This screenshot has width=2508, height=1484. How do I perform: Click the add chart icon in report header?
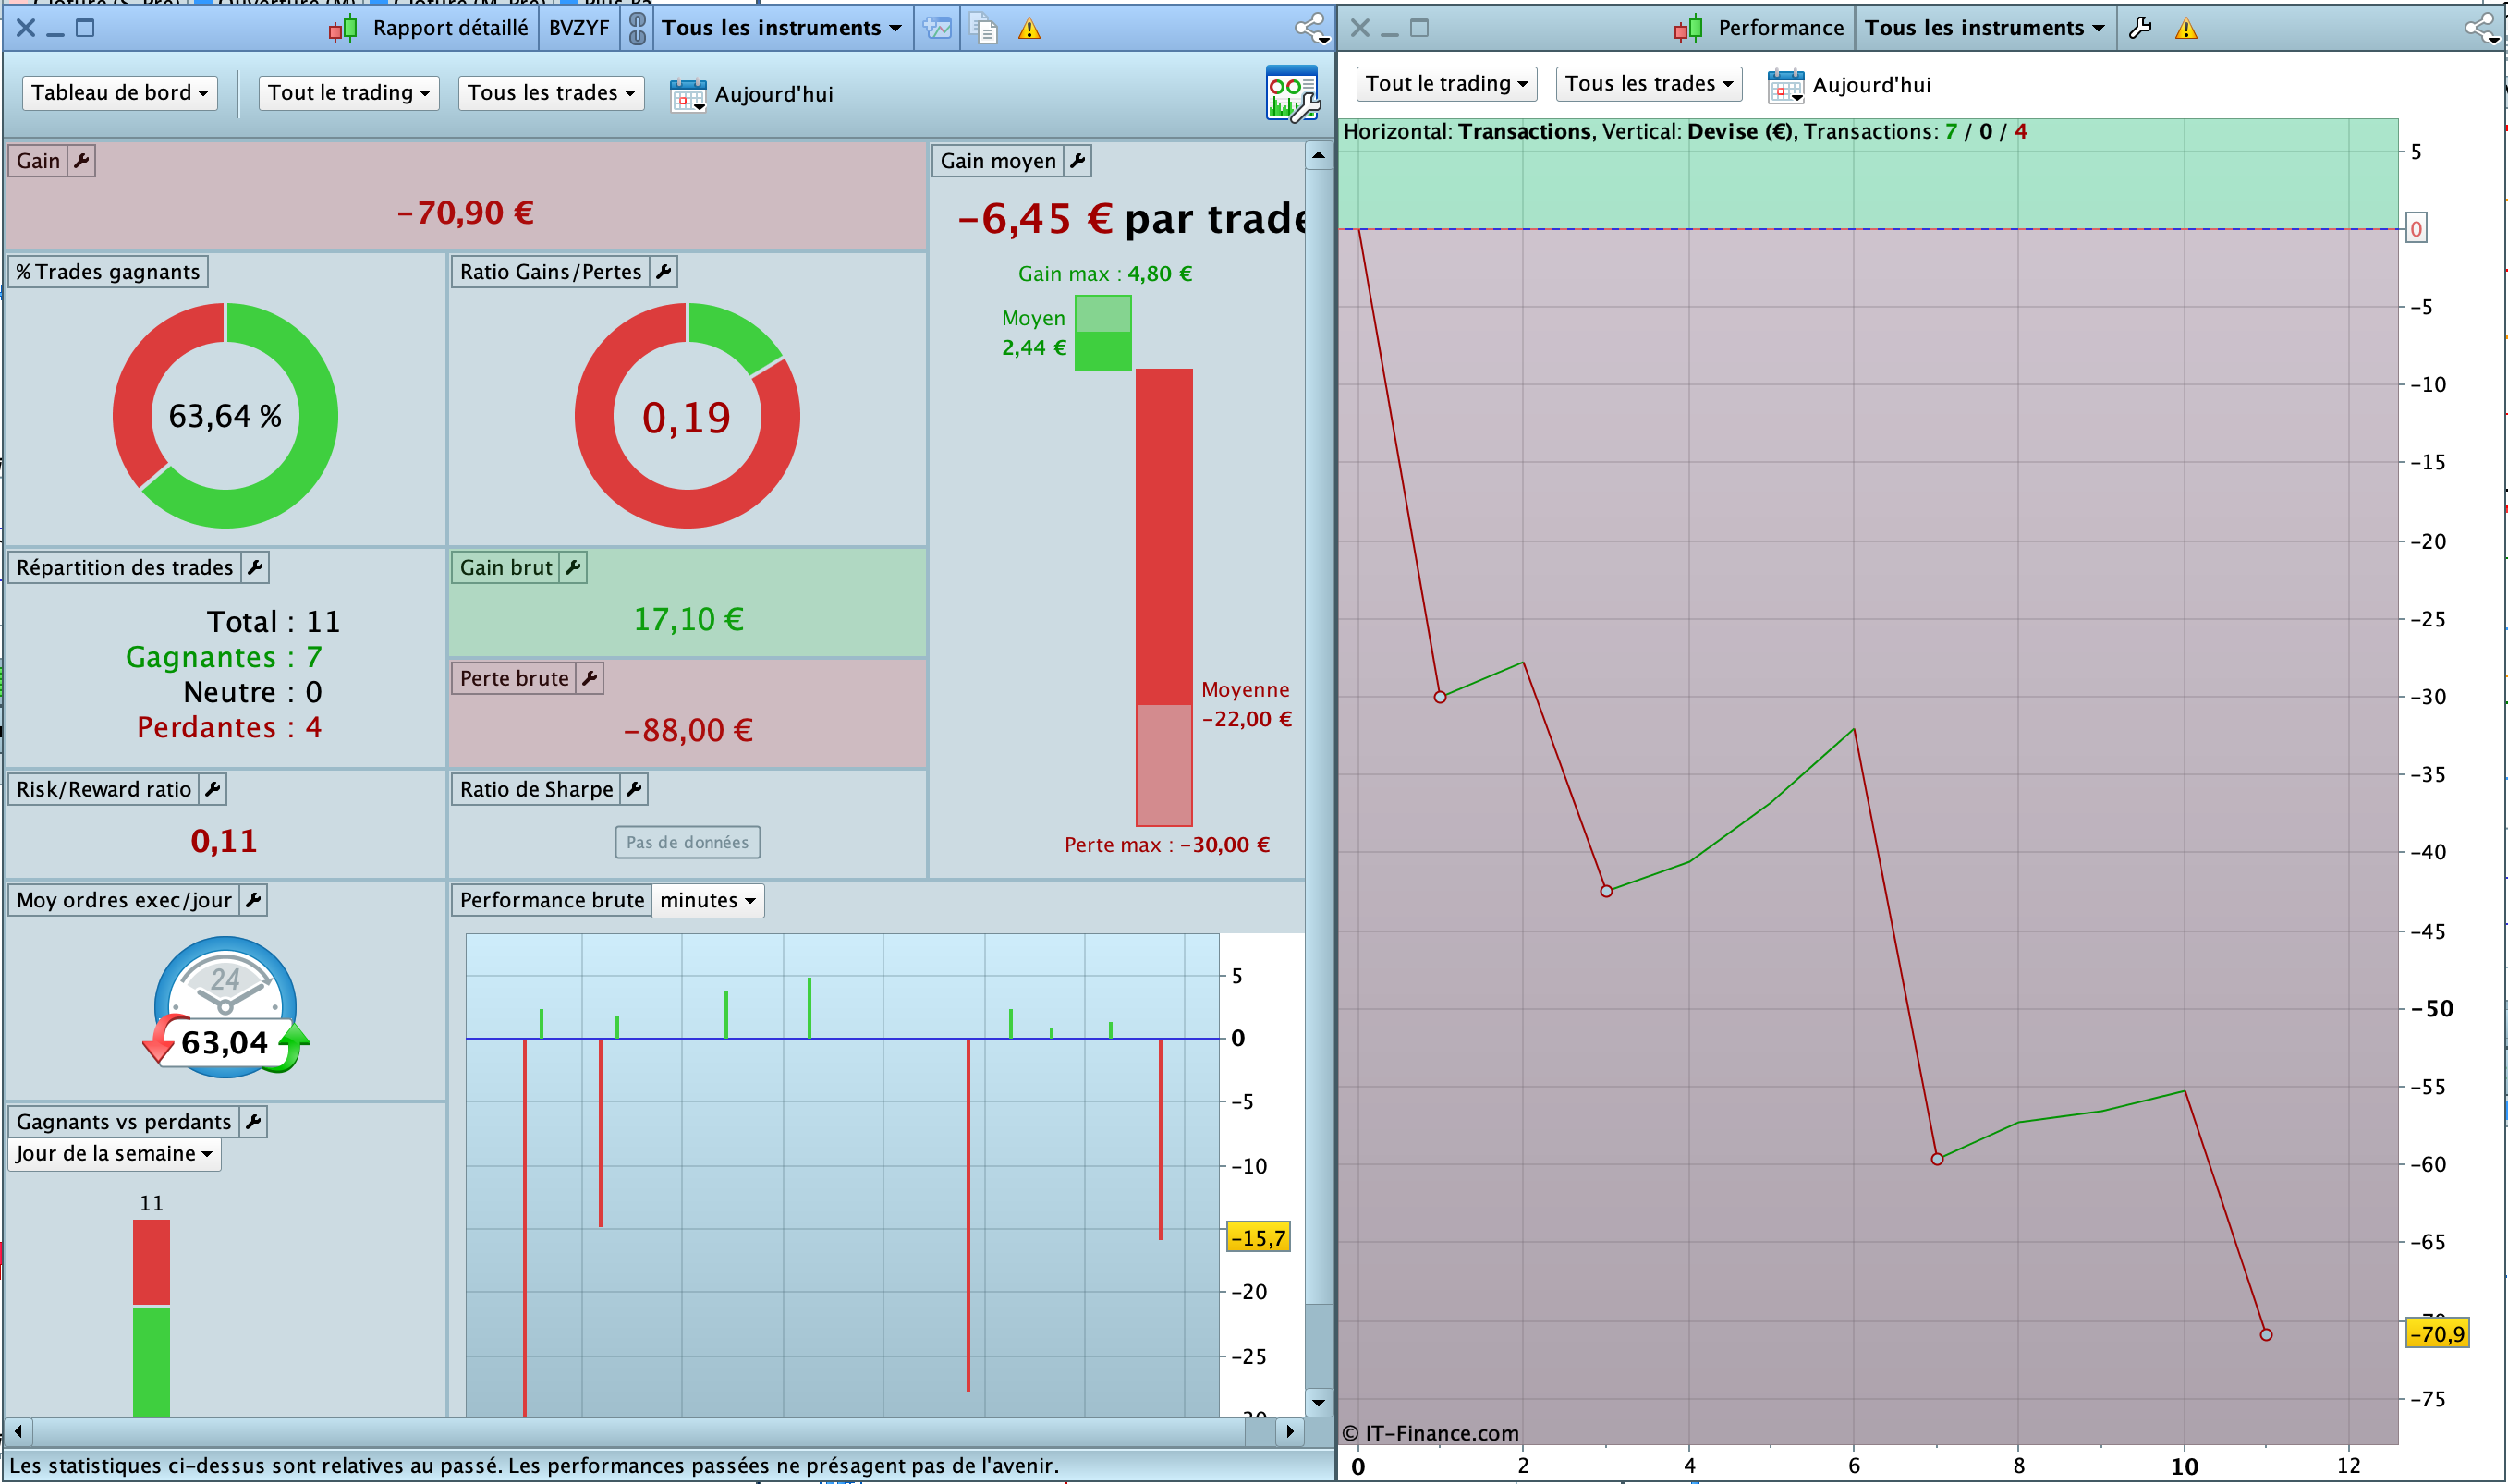point(937,28)
